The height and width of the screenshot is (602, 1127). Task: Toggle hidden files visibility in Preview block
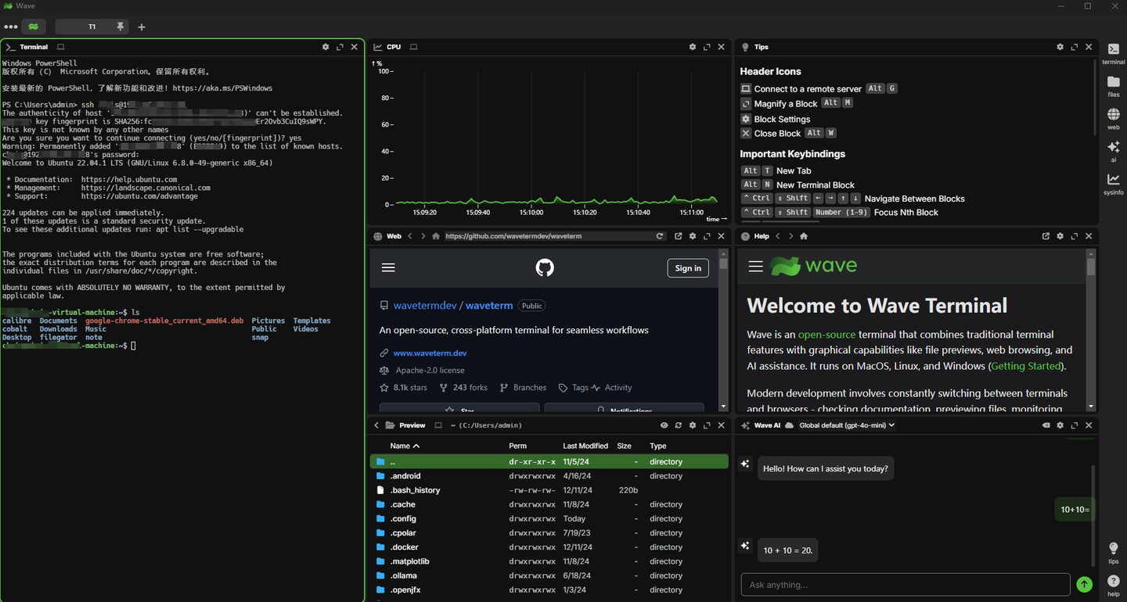coord(664,425)
